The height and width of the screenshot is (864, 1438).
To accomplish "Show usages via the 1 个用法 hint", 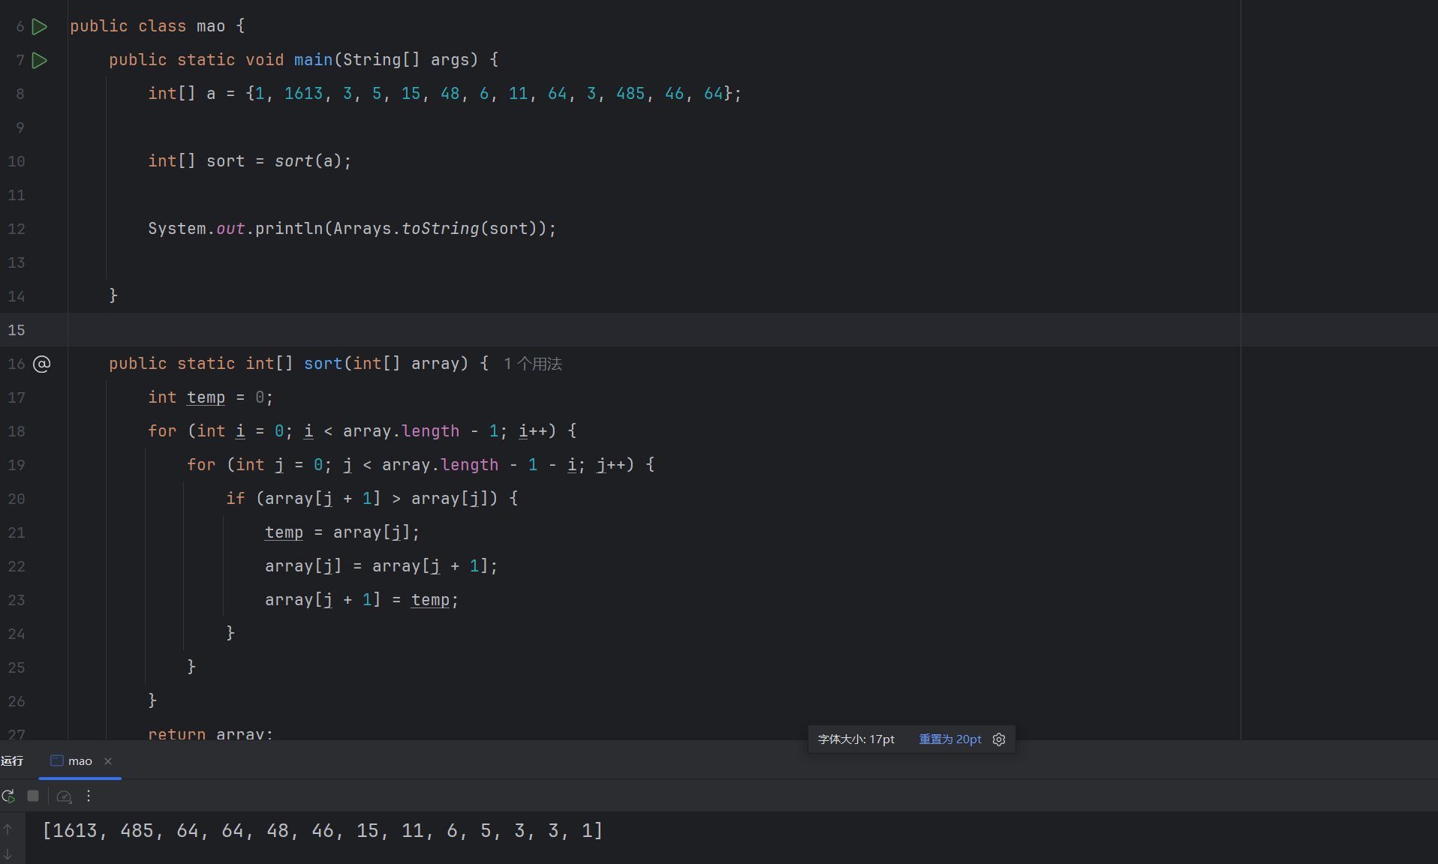I will click(x=533, y=364).
